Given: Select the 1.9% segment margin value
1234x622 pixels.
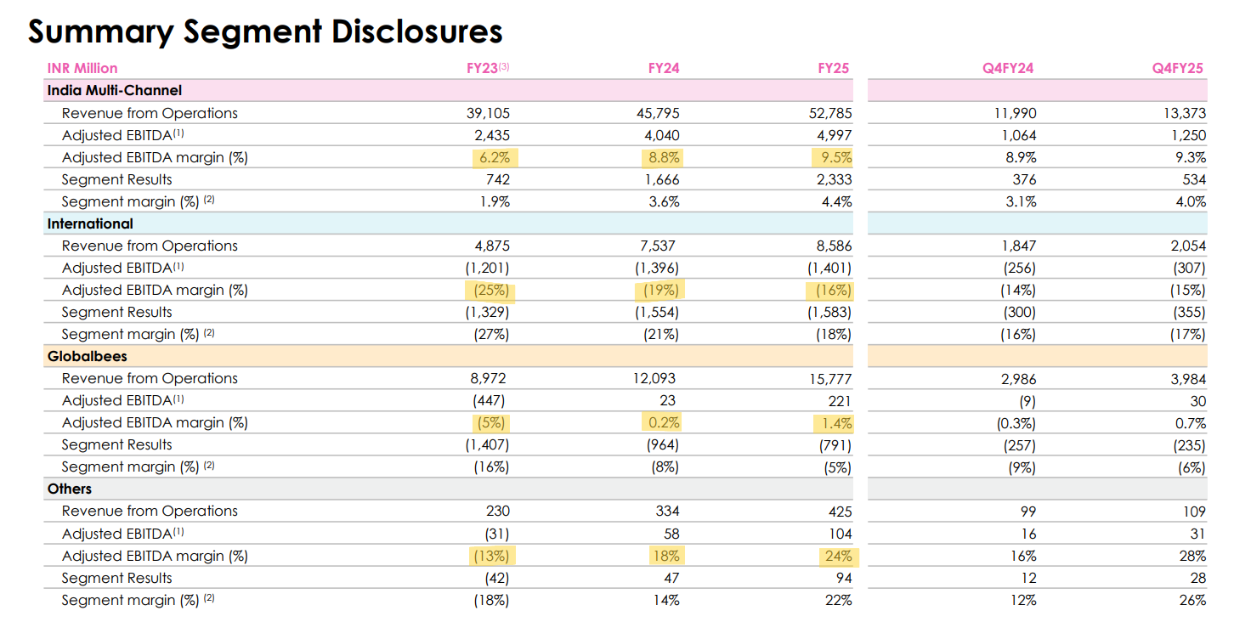Looking at the screenshot, I should 495,201.
